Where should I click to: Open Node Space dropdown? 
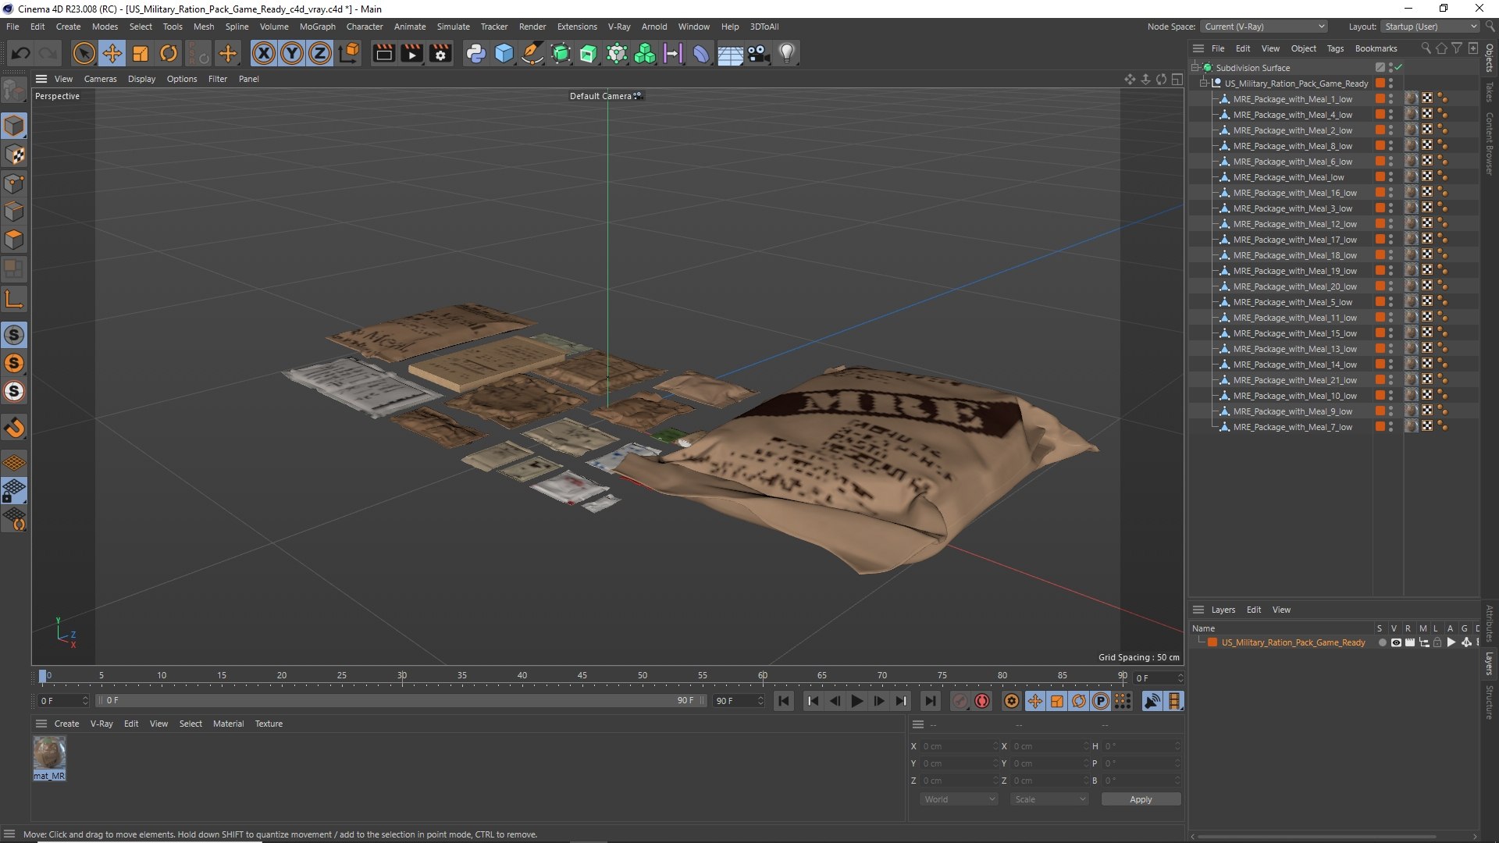pos(1263,27)
